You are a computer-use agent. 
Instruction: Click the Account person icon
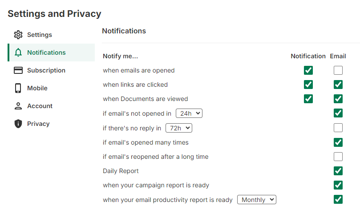pos(18,106)
